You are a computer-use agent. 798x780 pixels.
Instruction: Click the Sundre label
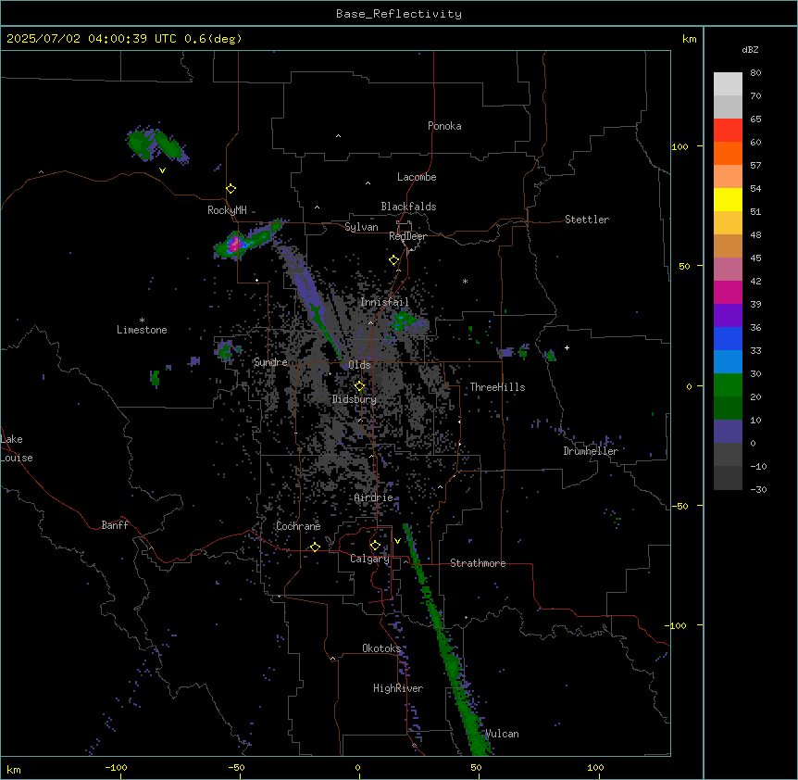coord(270,362)
